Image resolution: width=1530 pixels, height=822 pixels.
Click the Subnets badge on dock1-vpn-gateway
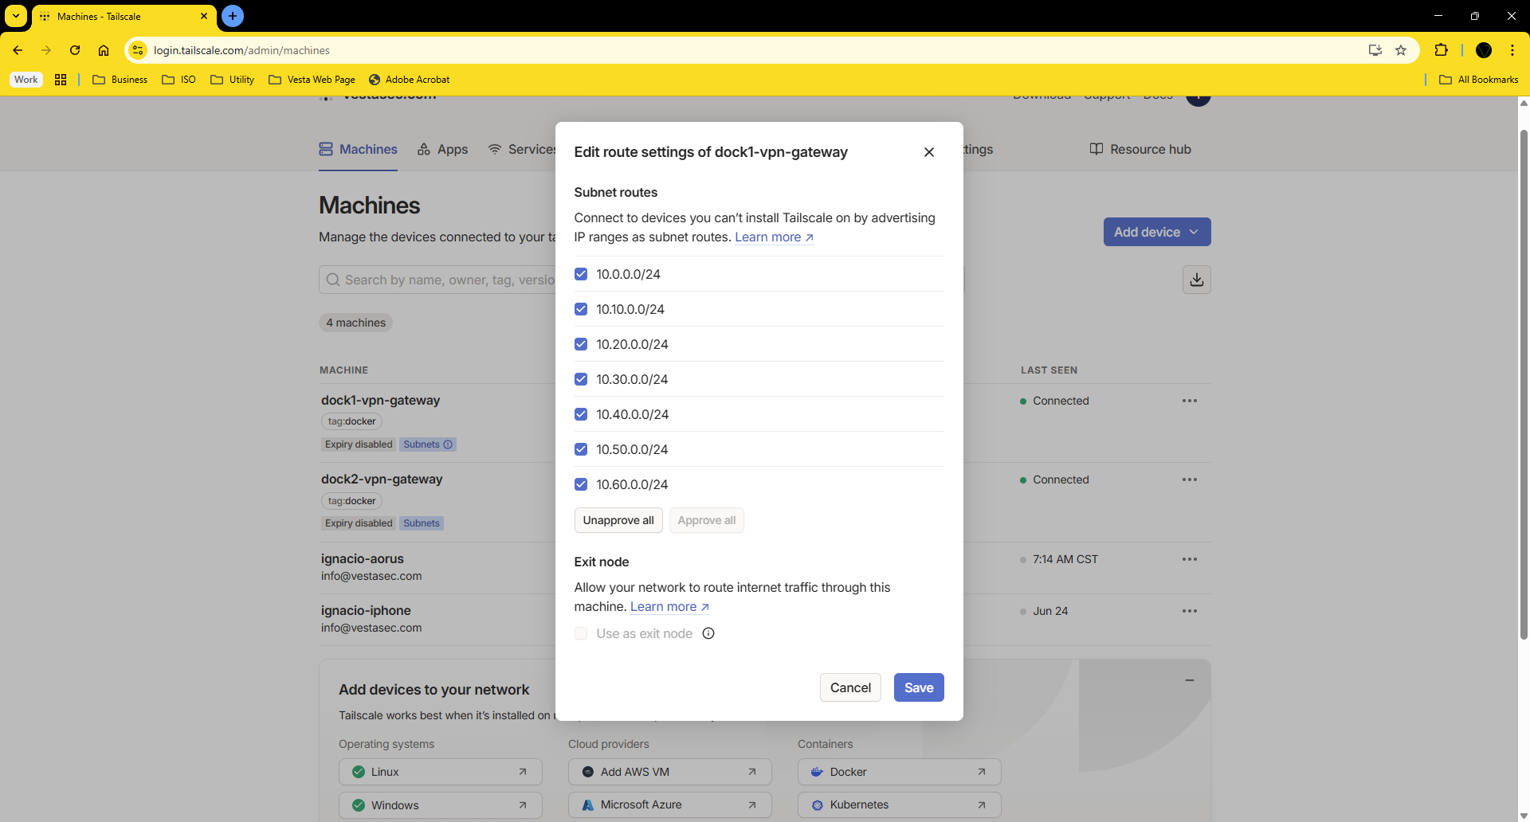(428, 444)
